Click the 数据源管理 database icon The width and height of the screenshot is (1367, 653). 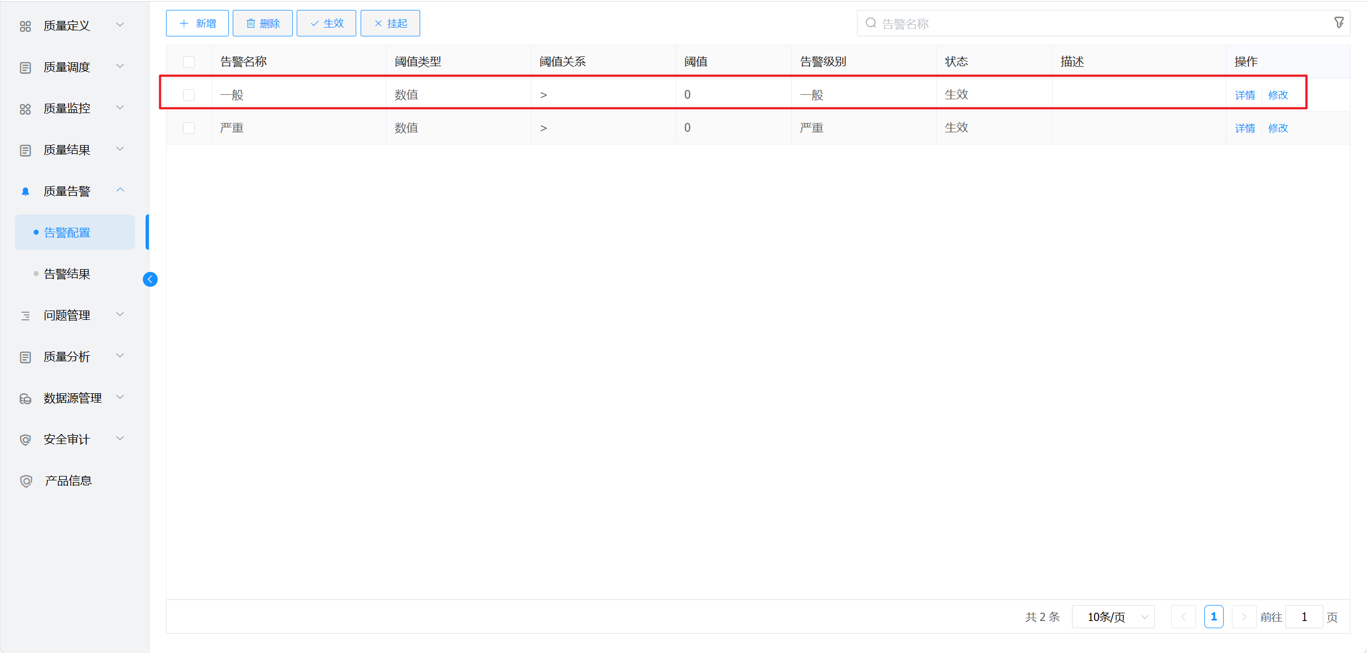coord(25,398)
